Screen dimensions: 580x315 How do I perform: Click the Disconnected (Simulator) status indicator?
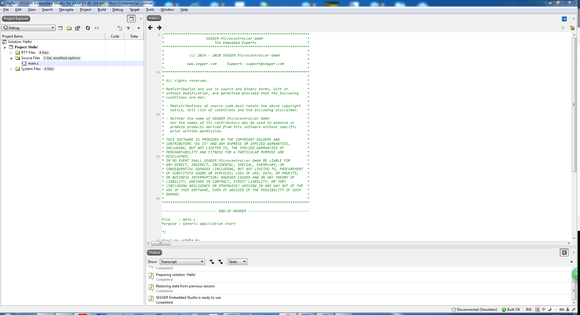coord(474,310)
